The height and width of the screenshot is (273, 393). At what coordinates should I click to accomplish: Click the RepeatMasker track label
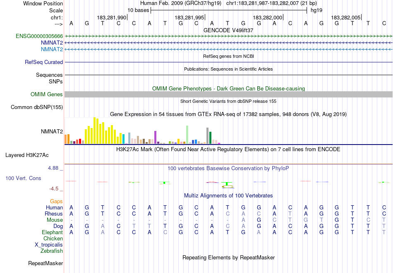[46, 263]
